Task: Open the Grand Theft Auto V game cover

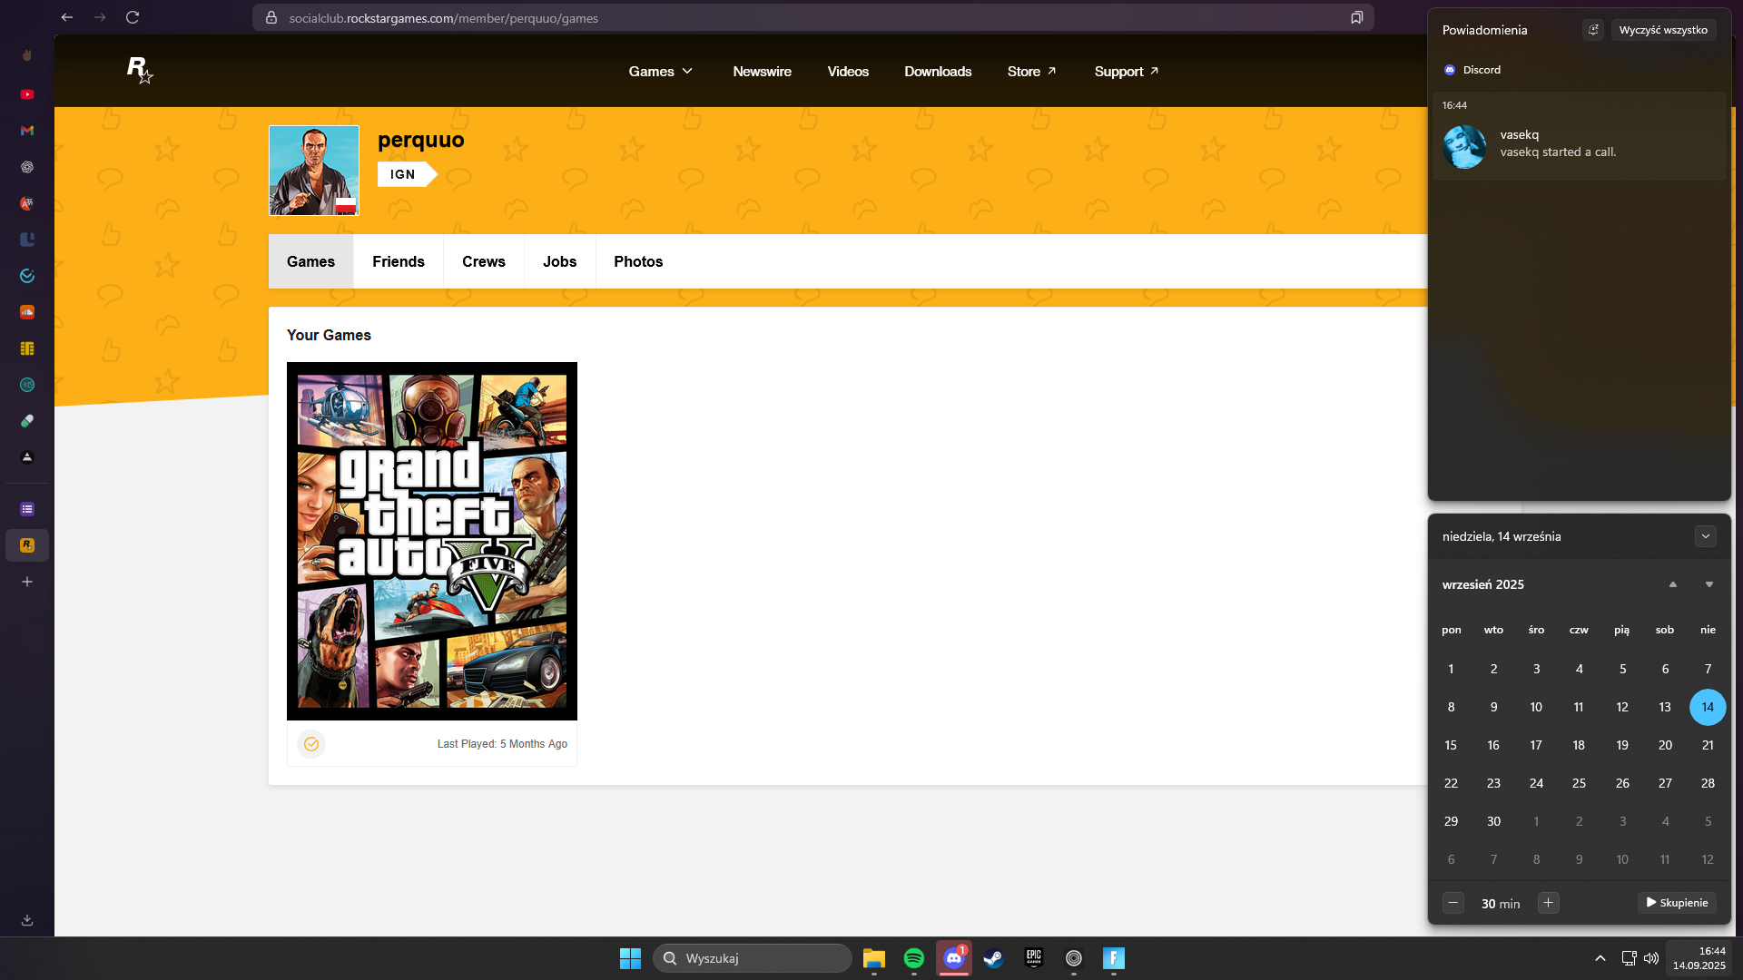Action: pyautogui.click(x=432, y=541)
